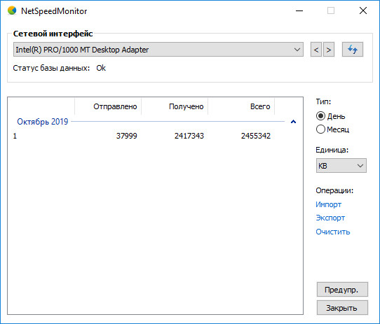Click the Экспорт link

[330, 218]
